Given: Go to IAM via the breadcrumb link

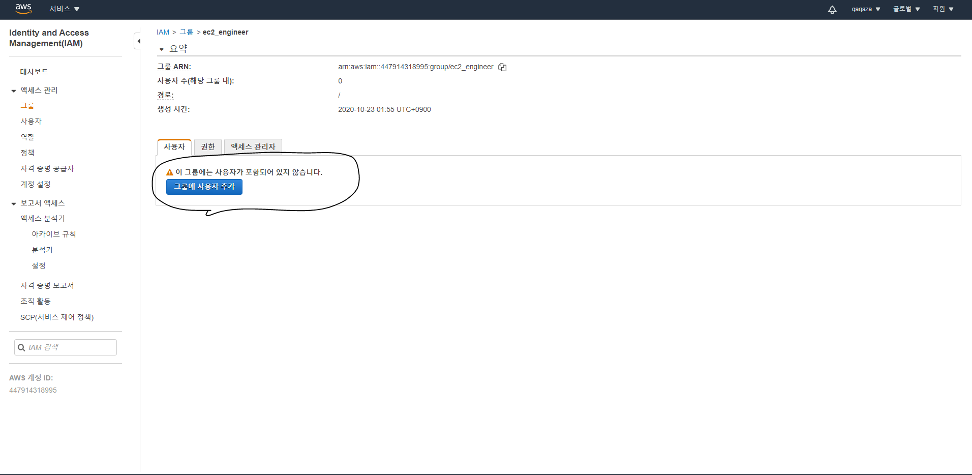Looking at the screenshot, I should coord(163,32).
